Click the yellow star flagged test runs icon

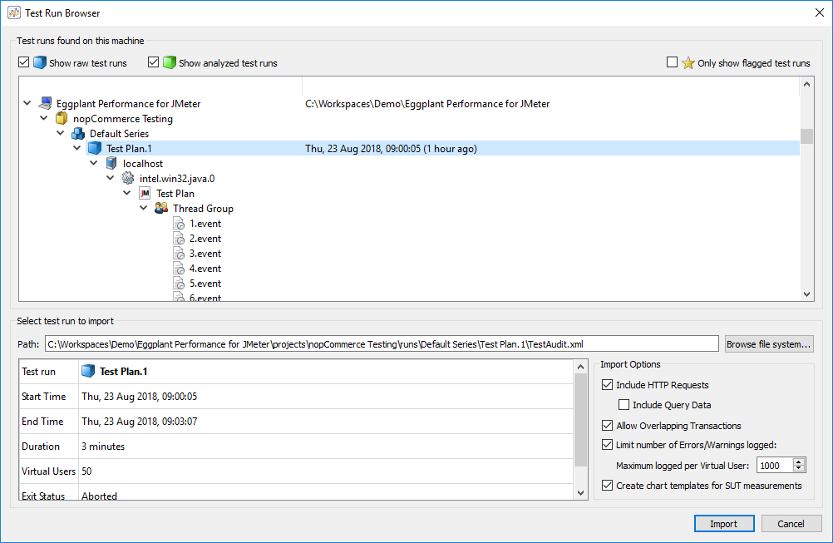point(688,62)
